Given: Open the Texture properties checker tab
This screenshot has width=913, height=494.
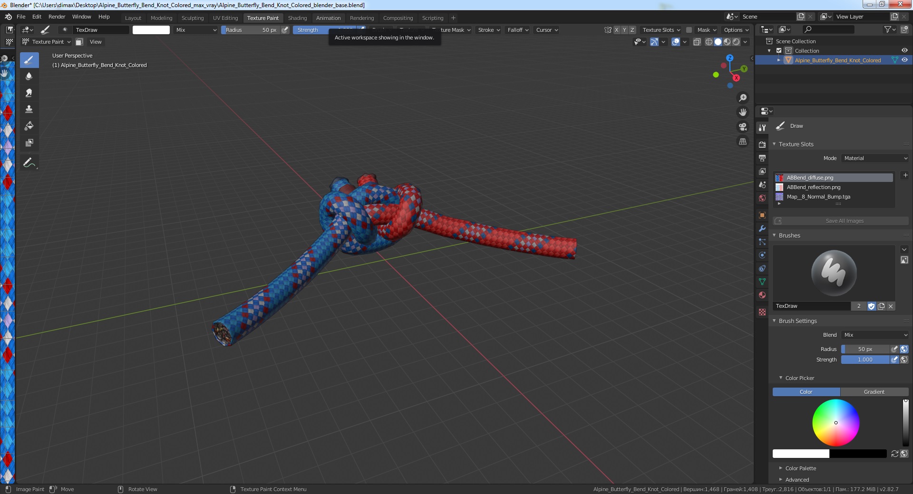Looking at the screenshot, I should 762,312.
